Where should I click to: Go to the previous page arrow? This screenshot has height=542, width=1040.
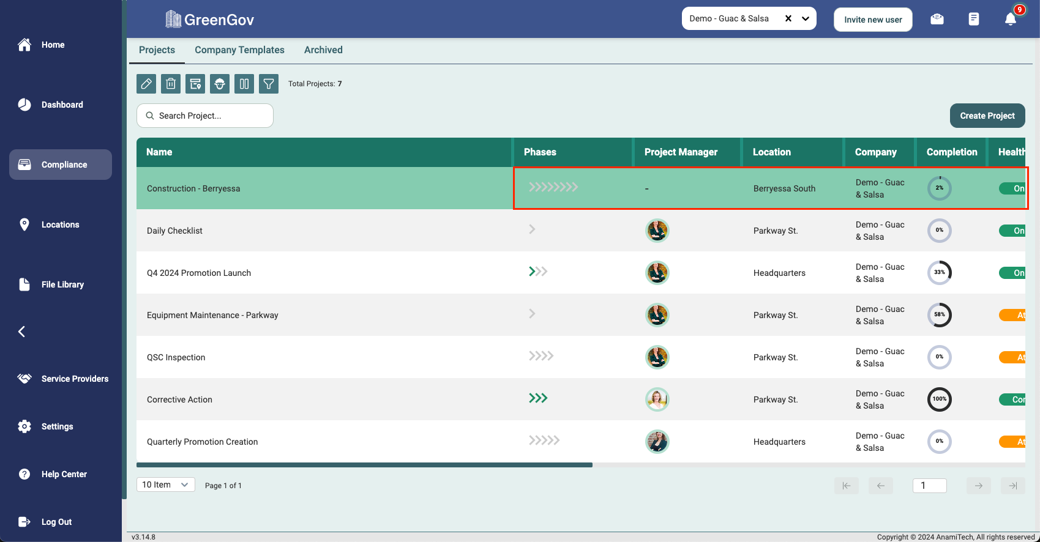click(x=881, y=486)
